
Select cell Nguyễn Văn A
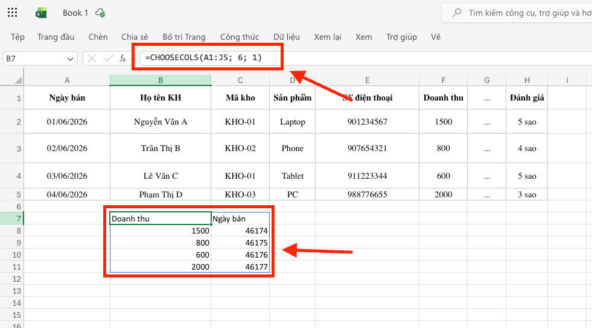tap(161, 122)
